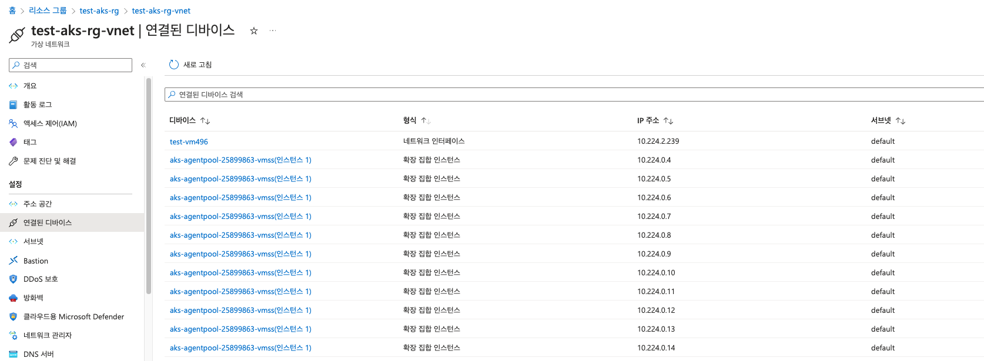Screen dimensions: 984x361
Task: Click the Microsoft Defender shield icon
Action: 14,316
